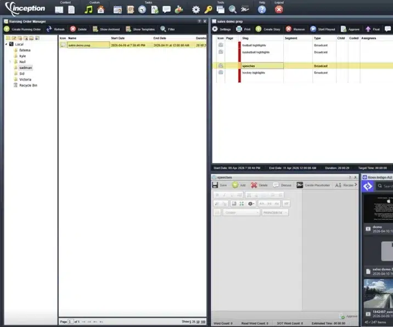393x327 pixels.
Task: Toggle Show Templates
Action: [x=141, y=29]
